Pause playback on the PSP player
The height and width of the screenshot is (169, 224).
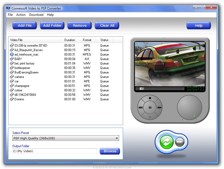tap(150, 107)
